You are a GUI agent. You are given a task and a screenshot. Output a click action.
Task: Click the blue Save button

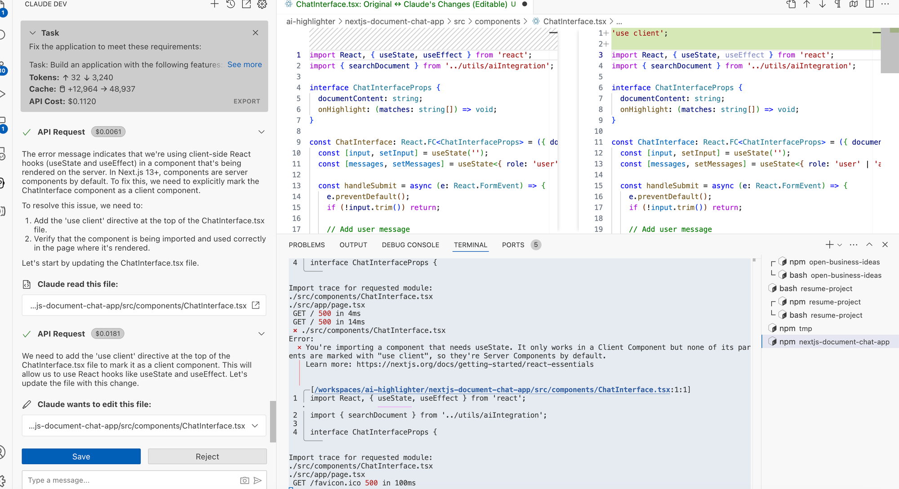tap(81, 457)
